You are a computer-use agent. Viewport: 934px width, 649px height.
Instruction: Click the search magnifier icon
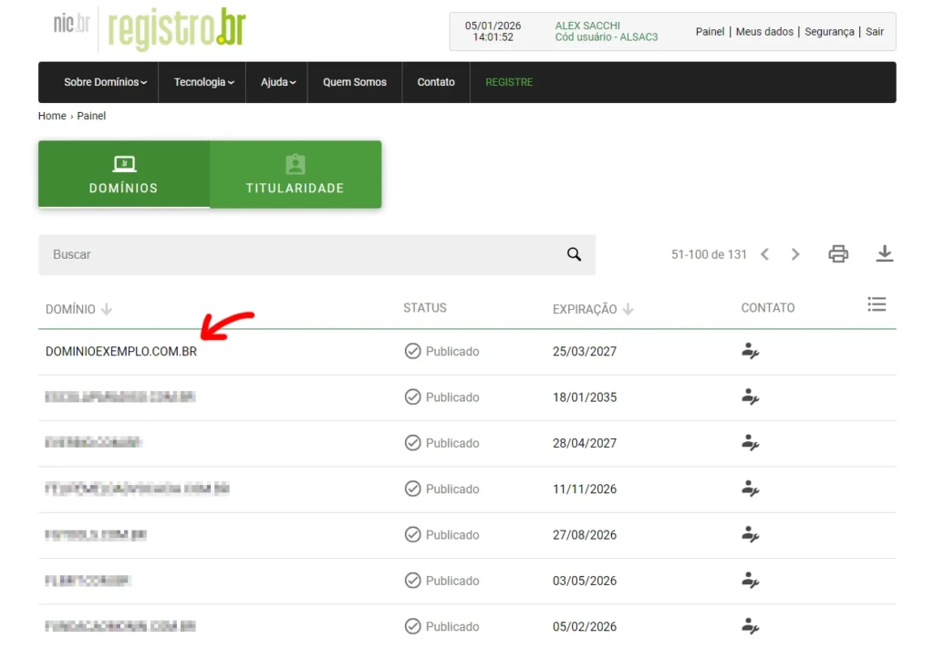point(574,254)
